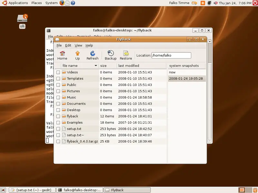
Task: Click the terminal scroll up arrow
Action: pos(210,42)
